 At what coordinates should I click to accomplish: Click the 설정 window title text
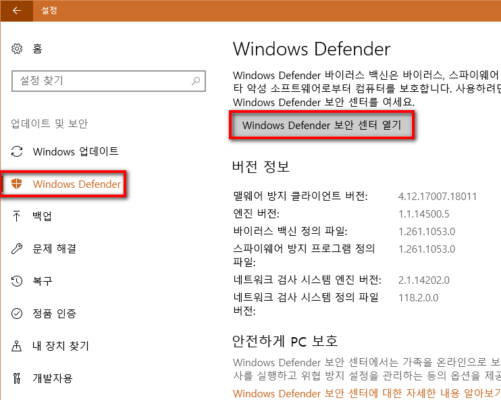[49, 10]
